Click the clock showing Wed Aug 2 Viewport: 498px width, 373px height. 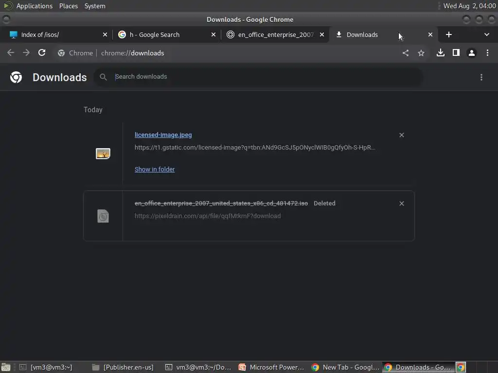point(469,6)
